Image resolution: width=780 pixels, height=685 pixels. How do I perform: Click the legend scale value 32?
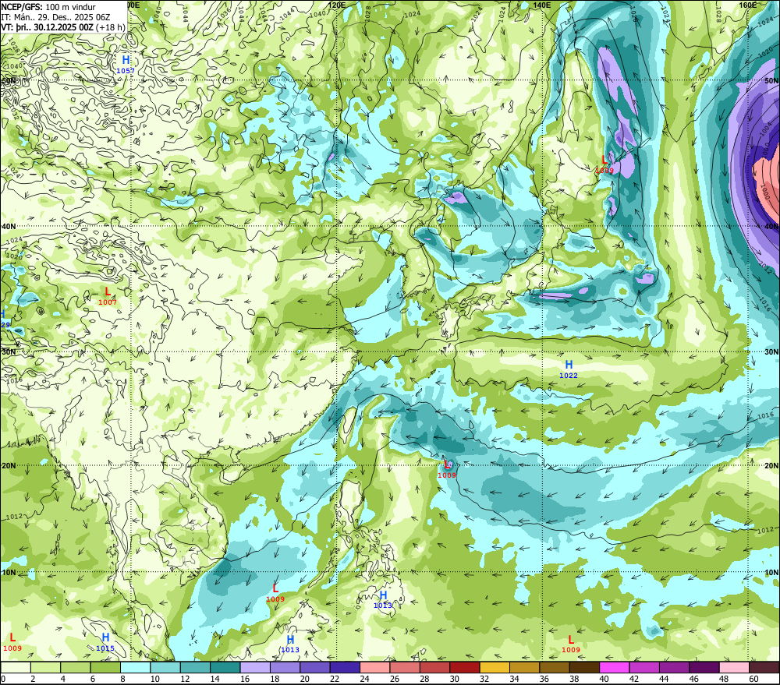pyautogui.click(x=484, y=679)
